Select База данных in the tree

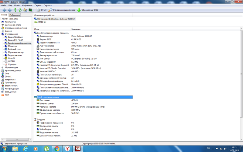pos(11,92)
